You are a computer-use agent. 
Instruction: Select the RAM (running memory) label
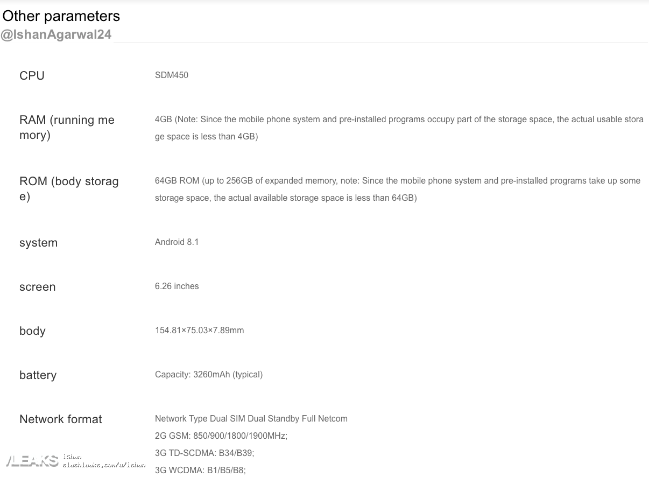[67, 128]
